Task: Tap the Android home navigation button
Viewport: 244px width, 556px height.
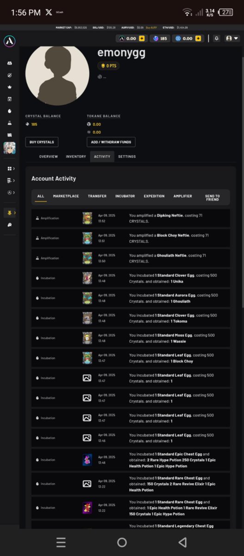Action: [122, 542]
